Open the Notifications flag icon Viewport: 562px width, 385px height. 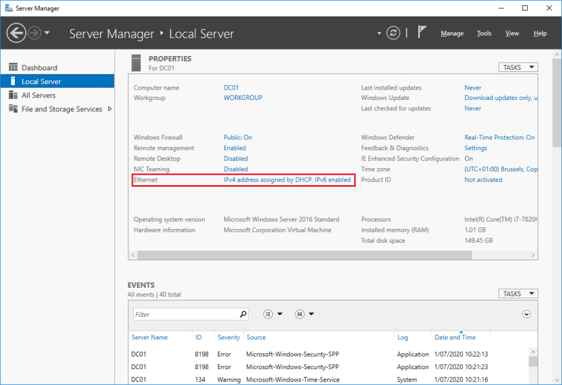pos(422,32)
